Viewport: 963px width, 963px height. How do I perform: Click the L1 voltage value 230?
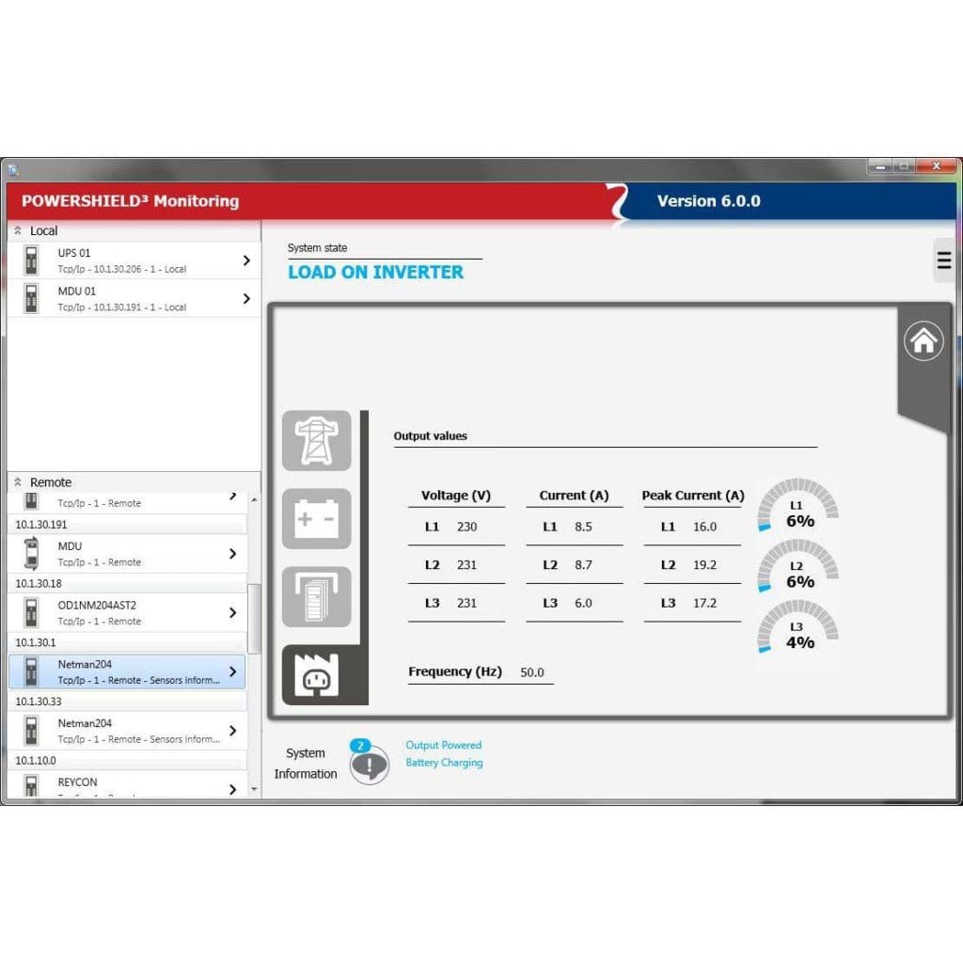click(466, 527)
